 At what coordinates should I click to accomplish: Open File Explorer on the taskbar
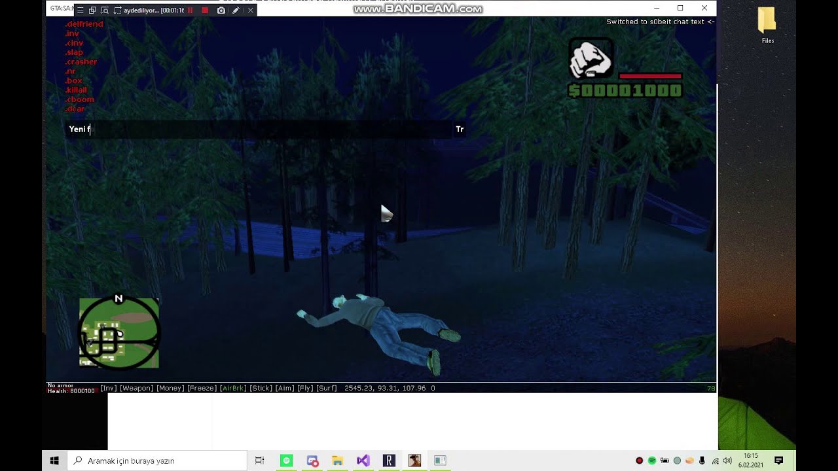coord(337,461)
